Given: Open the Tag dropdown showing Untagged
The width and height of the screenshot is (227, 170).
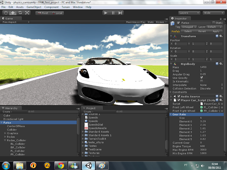Looking at the screenshot, I should coord(189,27).
